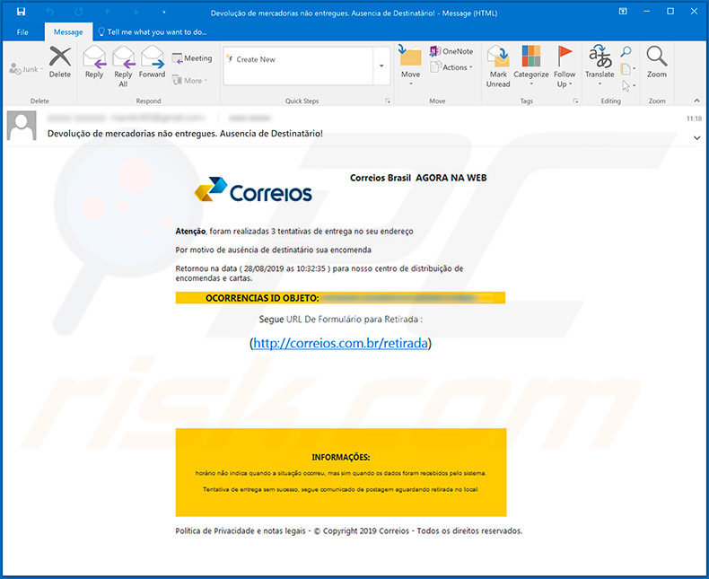Reply to the email
Viewport: 709px width, 579px height.
point(94,63)
